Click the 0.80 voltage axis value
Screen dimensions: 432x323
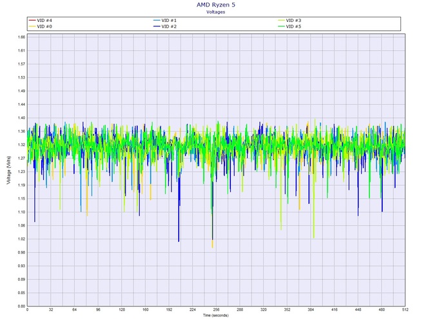click(x=21, y=306)
